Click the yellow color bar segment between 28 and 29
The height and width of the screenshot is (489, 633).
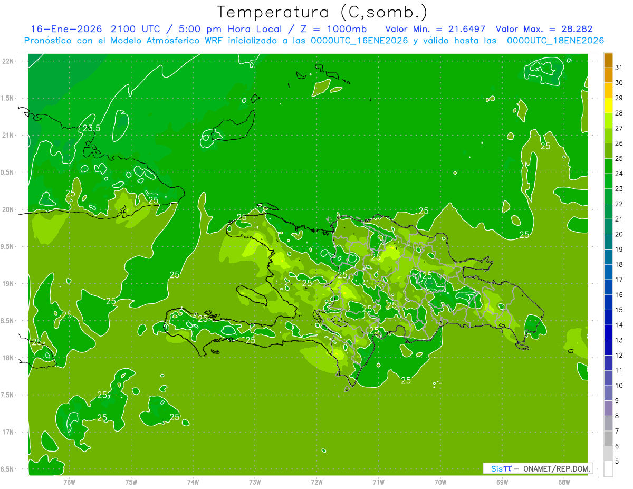(x=608, y=106)
